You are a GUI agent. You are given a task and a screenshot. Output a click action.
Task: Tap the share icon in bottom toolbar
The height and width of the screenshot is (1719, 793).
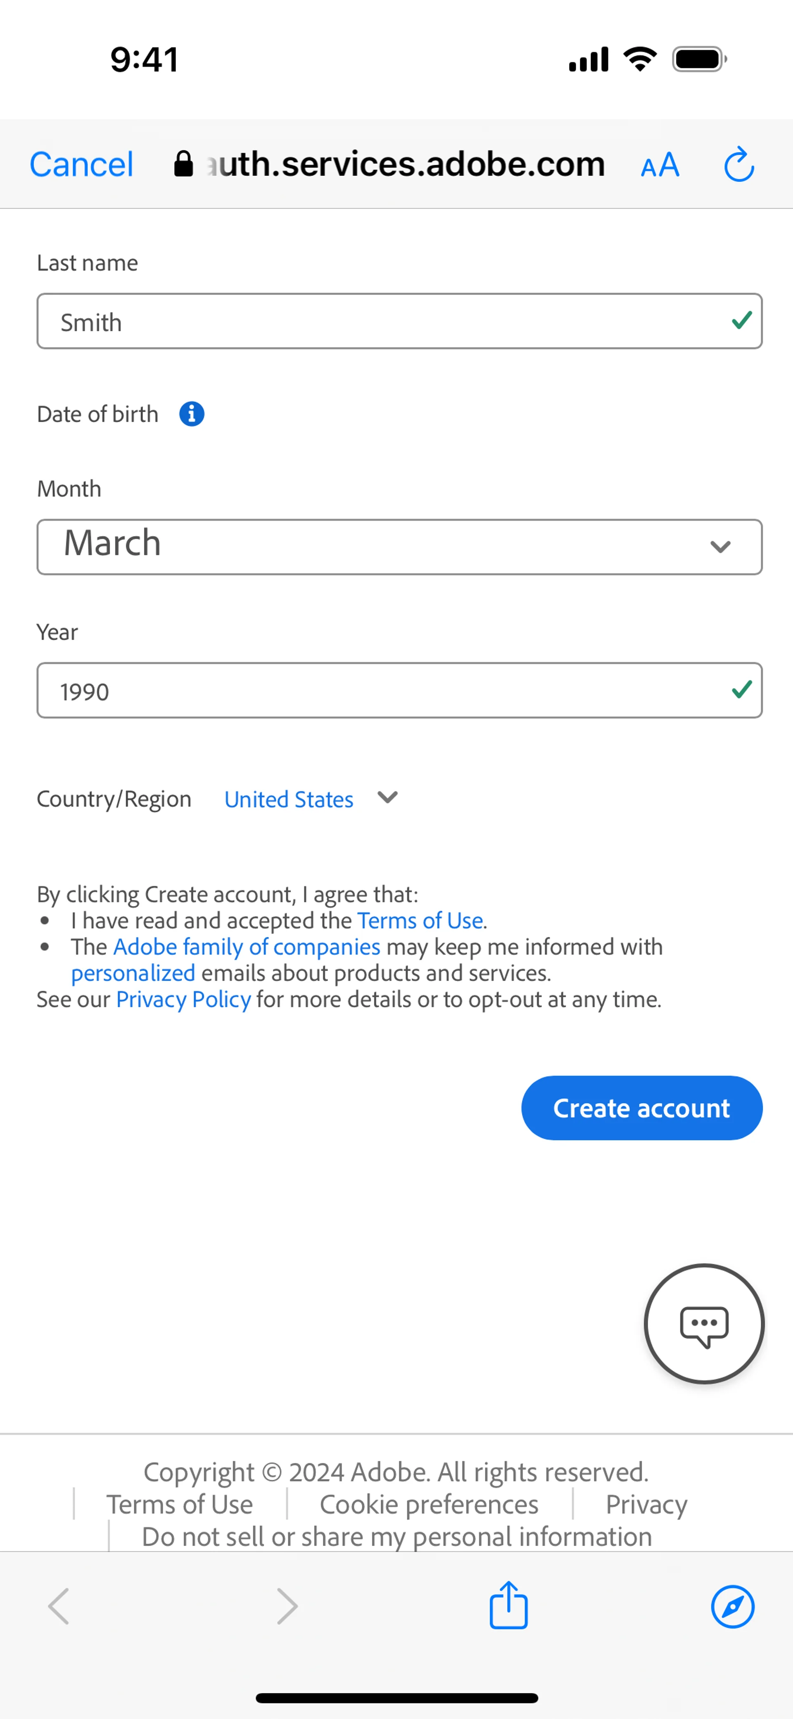[x=509, y=1605]
